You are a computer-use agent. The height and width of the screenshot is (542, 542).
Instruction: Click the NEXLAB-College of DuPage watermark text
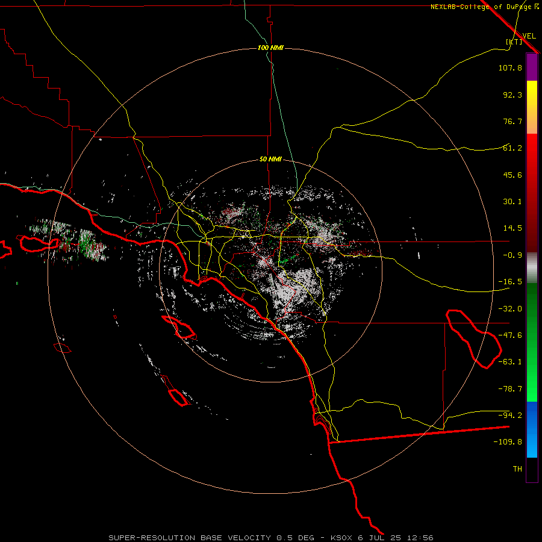click(481, 7)
